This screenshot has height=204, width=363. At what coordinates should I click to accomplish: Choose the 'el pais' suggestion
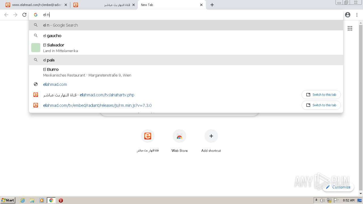click(x=186, y=60)
